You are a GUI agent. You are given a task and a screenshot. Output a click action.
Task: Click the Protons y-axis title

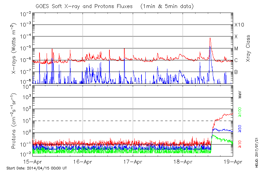(x=14, y=120)
